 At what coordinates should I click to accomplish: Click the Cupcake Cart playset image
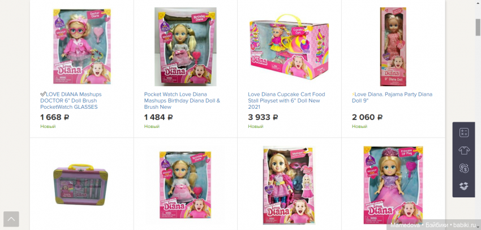point(289,47)
